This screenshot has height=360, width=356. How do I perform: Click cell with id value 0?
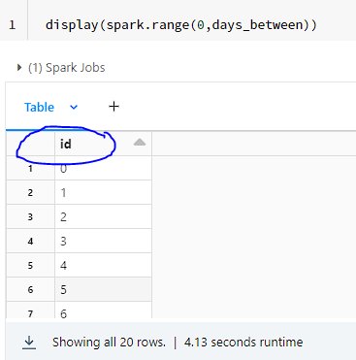click(103, 168)
